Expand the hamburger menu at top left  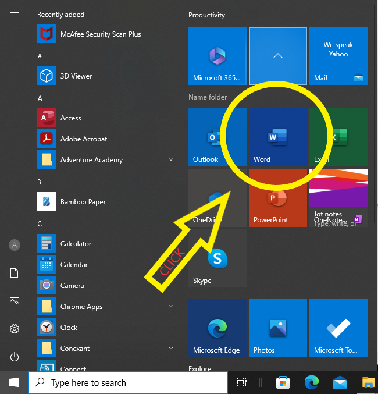click(x=15, y=15)
